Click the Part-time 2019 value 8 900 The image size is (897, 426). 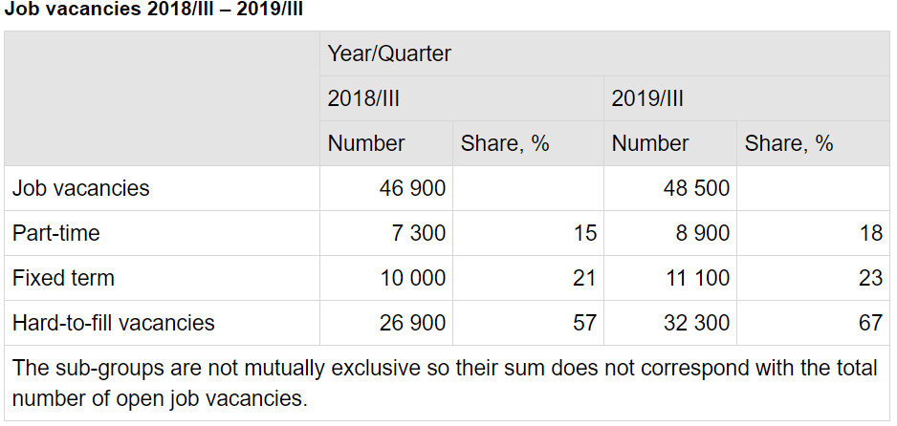coord(703,233)
